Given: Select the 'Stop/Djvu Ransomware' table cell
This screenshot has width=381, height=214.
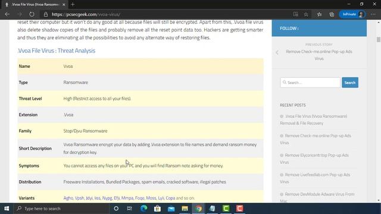Looking at the screenshot, I should (85, 131).
